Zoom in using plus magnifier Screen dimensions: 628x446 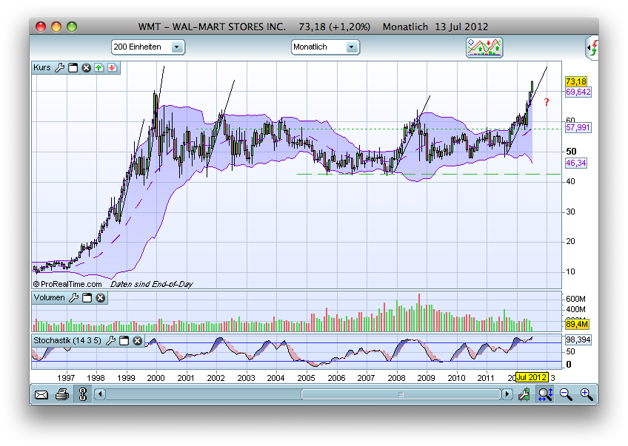(587, 395)
